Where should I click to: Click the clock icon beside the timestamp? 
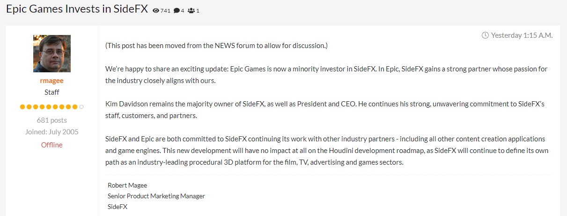click(x=485, y=35)
